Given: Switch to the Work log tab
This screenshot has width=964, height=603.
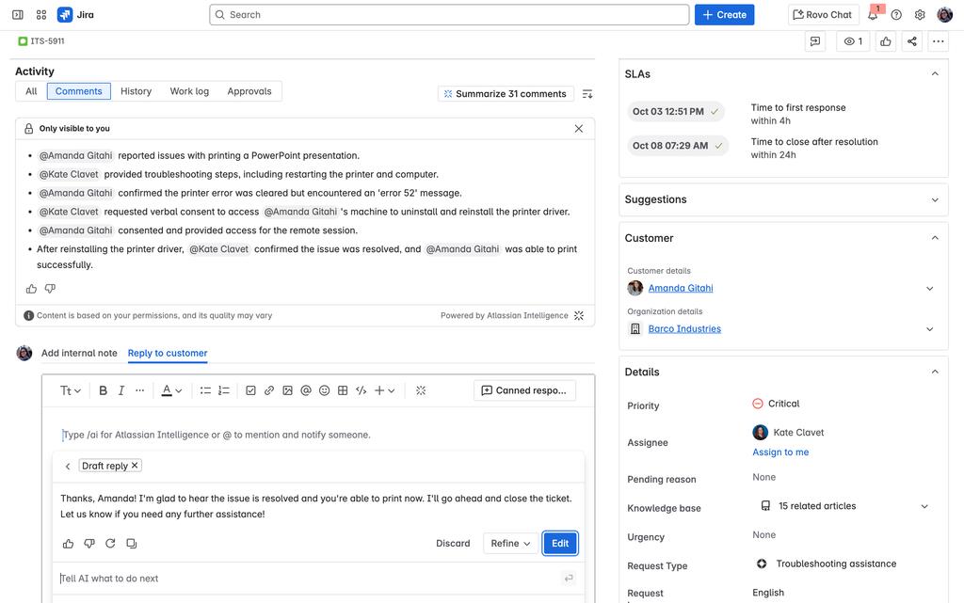Looking at the screenshot, I should click(189, 91).
